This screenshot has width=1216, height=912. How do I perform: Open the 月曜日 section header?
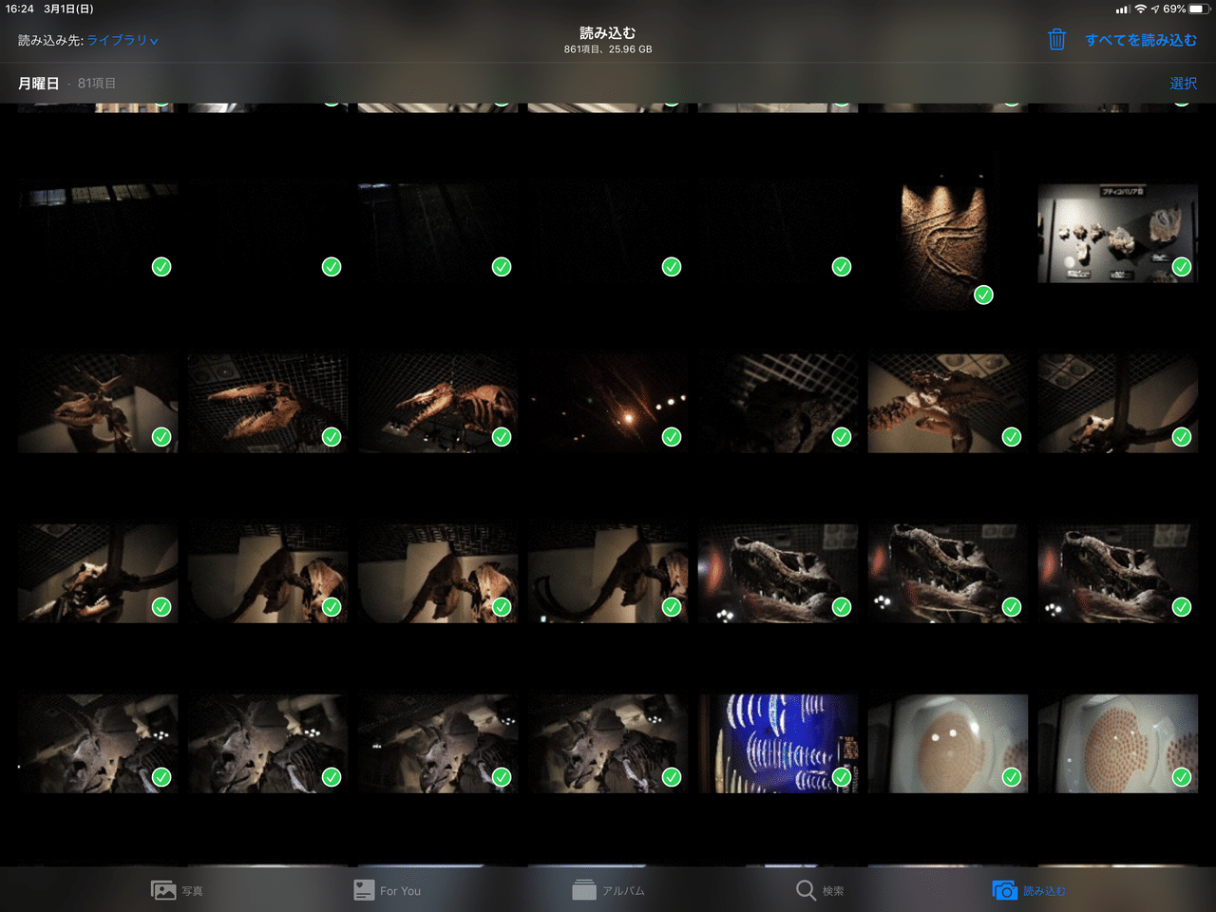point(40,83)
